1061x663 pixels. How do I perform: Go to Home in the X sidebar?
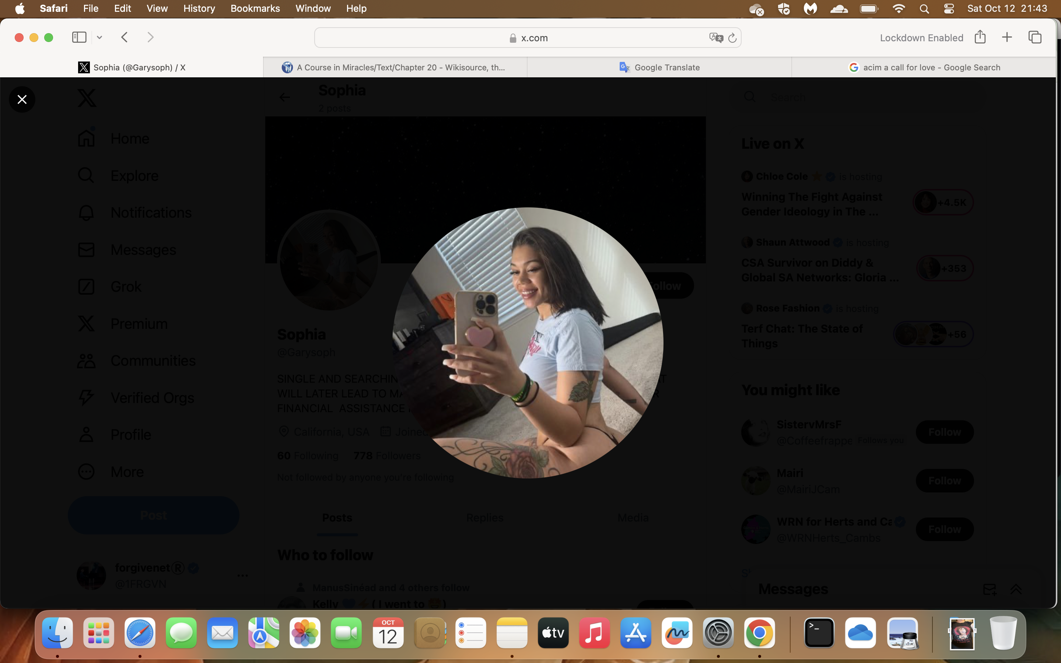113,138
